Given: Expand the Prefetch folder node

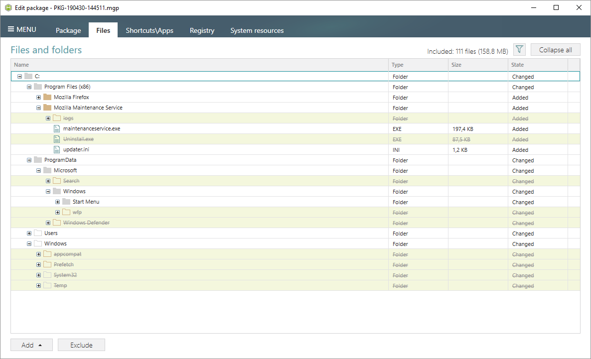Looking at the screenshot, I should pos(38,264).
